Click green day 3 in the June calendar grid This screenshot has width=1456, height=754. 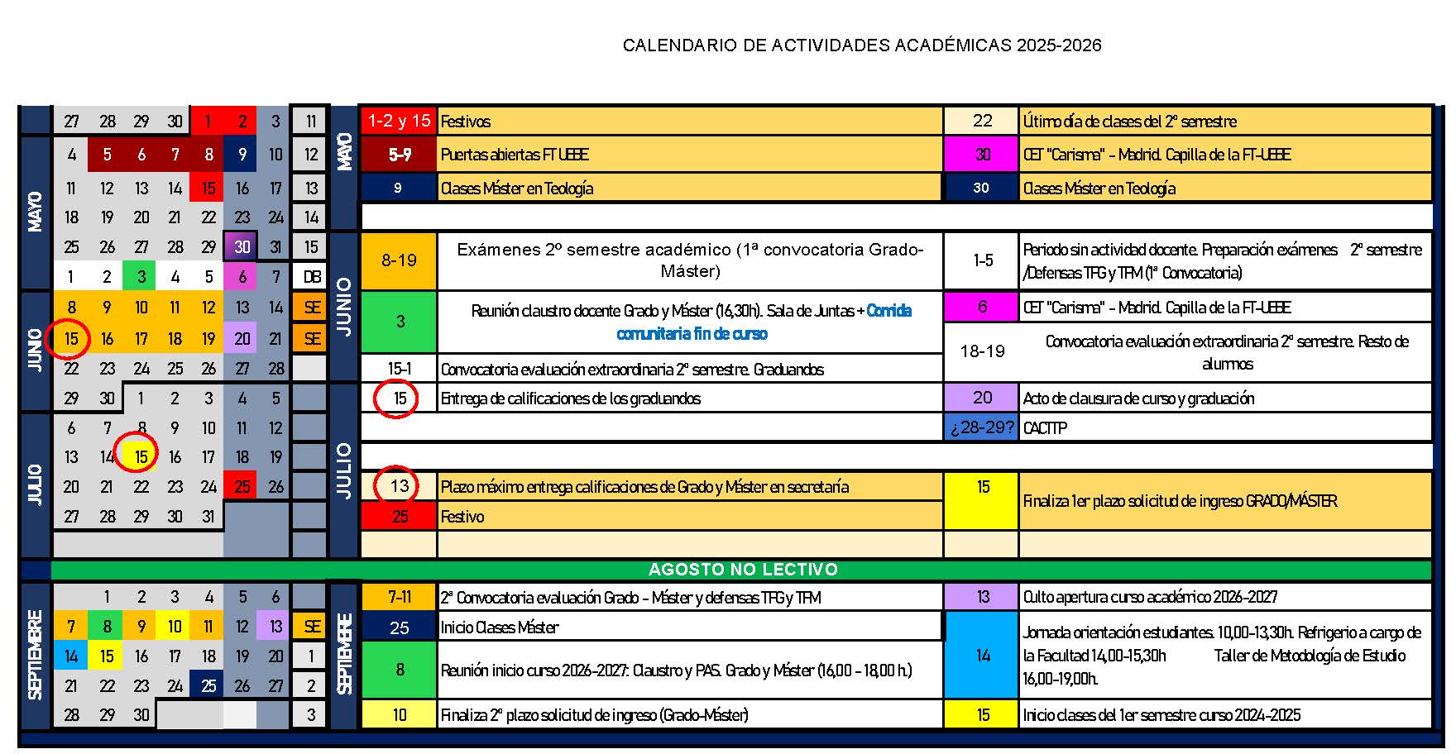(141, 277)
